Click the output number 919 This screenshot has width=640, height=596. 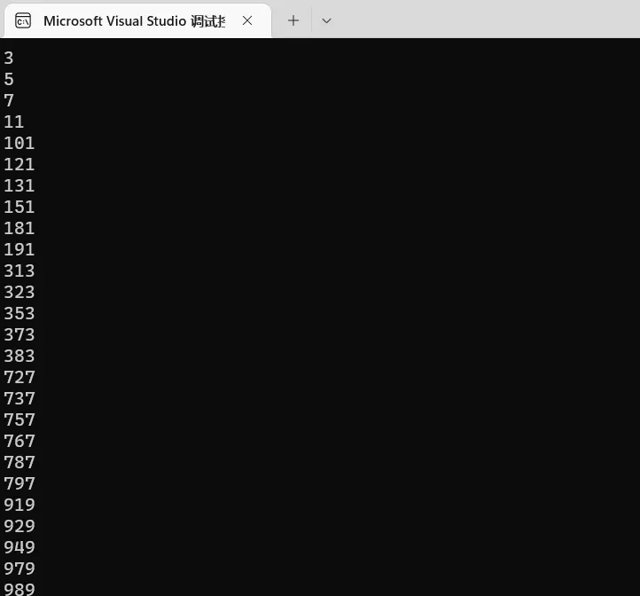[20, 505]
